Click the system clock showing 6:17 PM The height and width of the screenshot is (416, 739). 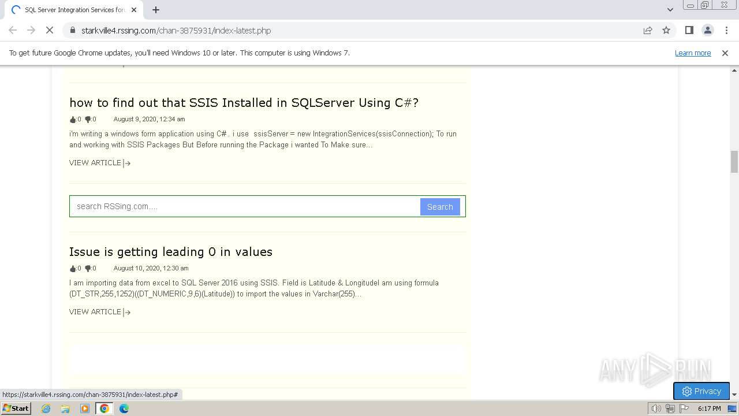pyautogui.click(x=709, y=408)
